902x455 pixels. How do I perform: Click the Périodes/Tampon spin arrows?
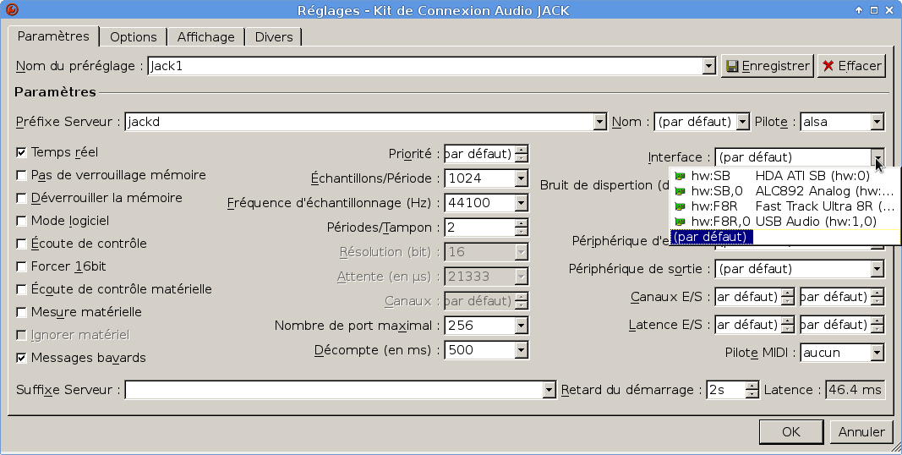(x=522, y=227)
